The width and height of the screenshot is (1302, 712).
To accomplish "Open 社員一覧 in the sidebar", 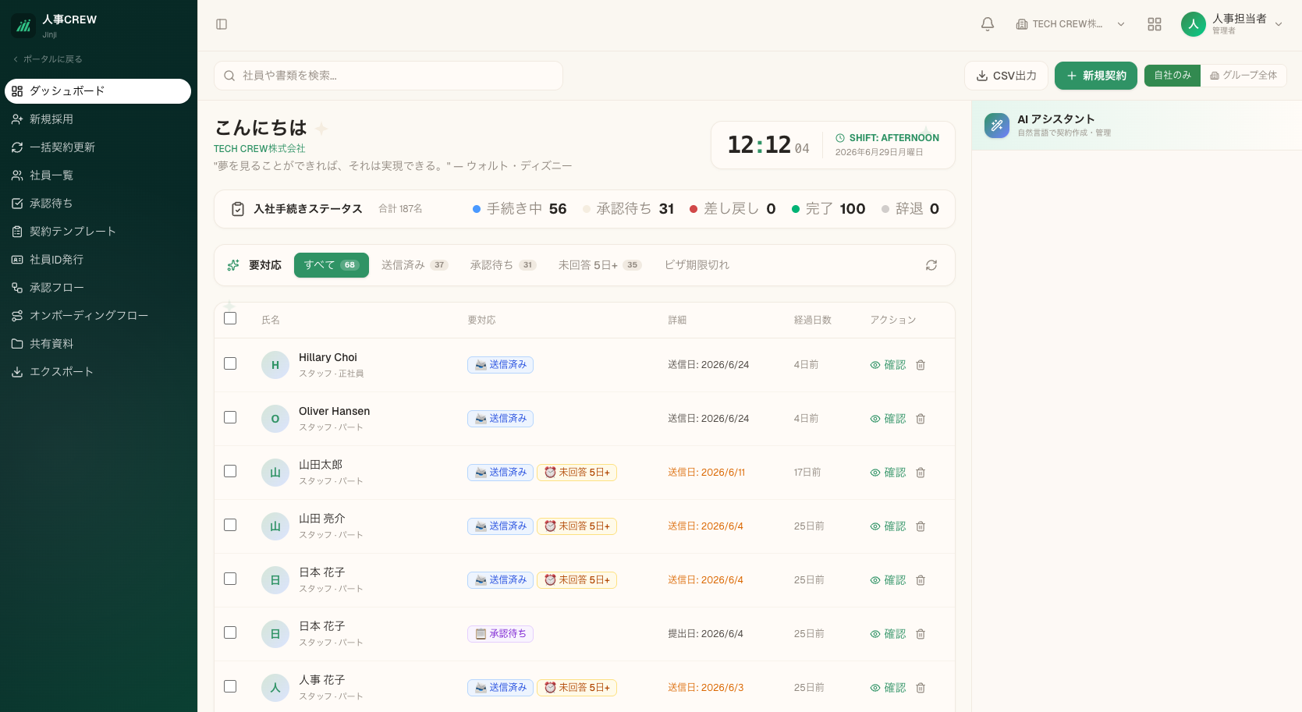I will (x=98, y=175).
